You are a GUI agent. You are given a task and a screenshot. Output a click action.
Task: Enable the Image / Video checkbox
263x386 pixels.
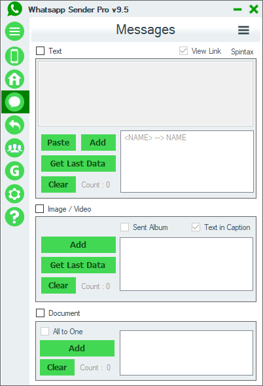[x=40, y=209]
